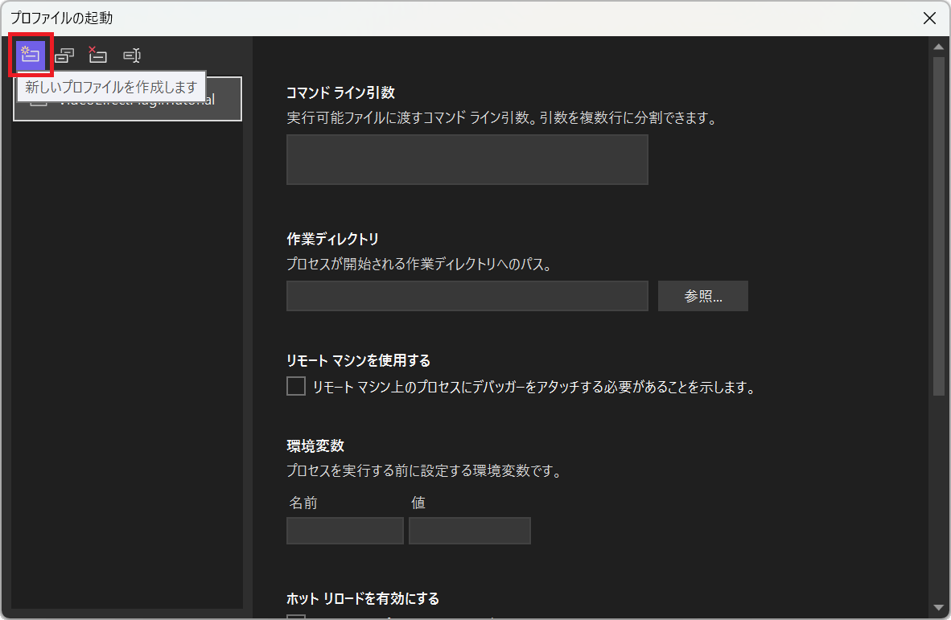Click the 作業ディレクトリ heading
Screen dimensions: 951x620
(332, 240)
